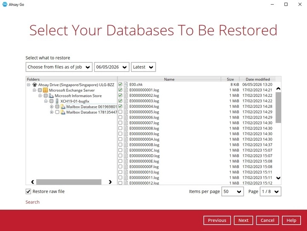Check the E0000000006.log checkbox
Image resolution: width=307 pixels, height=231 pixels.
(x=120, y=117)
